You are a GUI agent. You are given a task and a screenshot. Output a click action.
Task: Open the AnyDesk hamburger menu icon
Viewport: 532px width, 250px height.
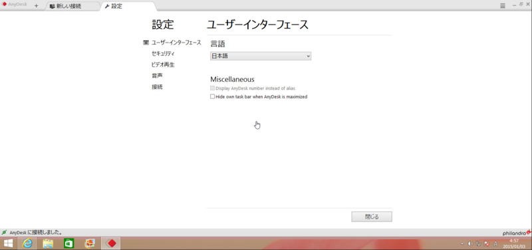[x=503, y=5]
